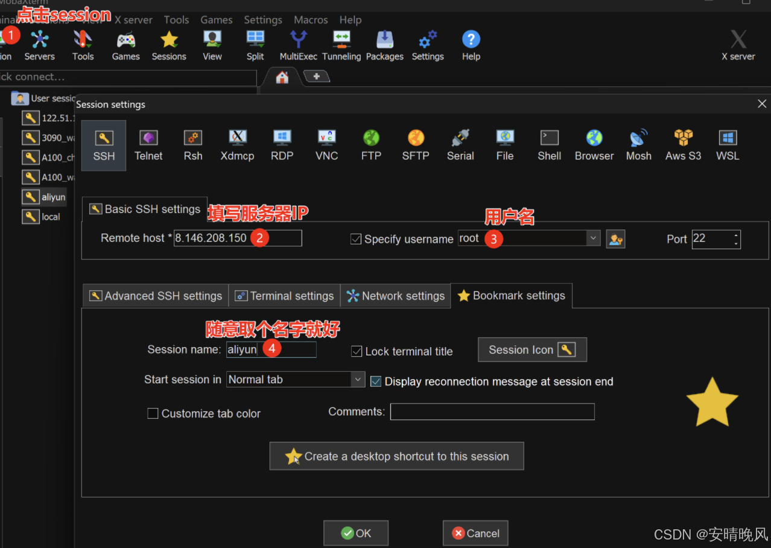The height and width of the screenshot is (548, 771).
Task: Open the Start session in dropdown
Action: 296,380
